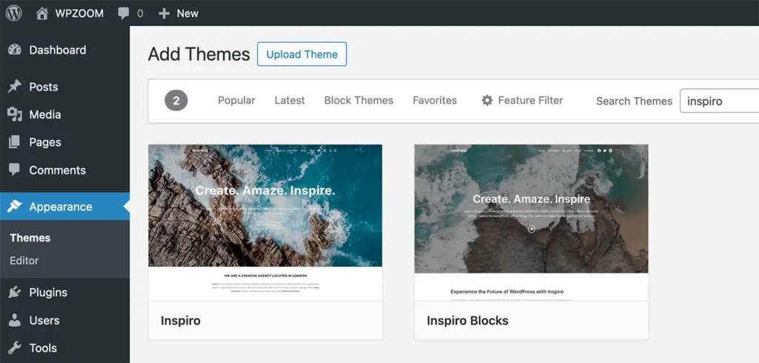Click New in the admin bar
The image size is (759, 363).
click(x=188, y=13)
